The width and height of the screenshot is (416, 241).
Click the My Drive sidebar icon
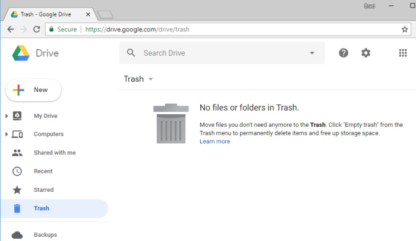(17, 115)
